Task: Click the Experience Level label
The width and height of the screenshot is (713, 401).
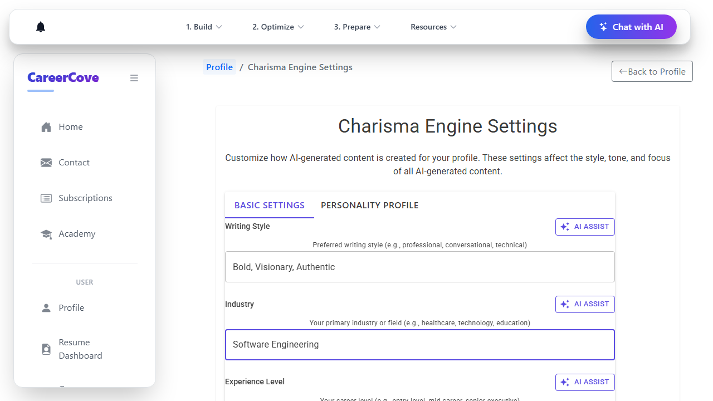Action: 255,382
